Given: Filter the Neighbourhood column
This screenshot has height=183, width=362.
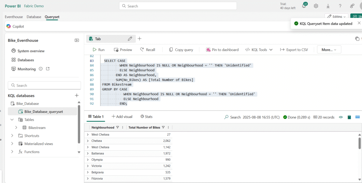Looking at the screenshot, I should coord(117,127).
